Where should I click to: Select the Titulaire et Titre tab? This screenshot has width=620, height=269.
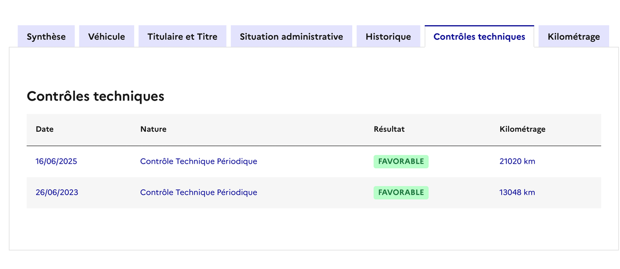(182, 37)
